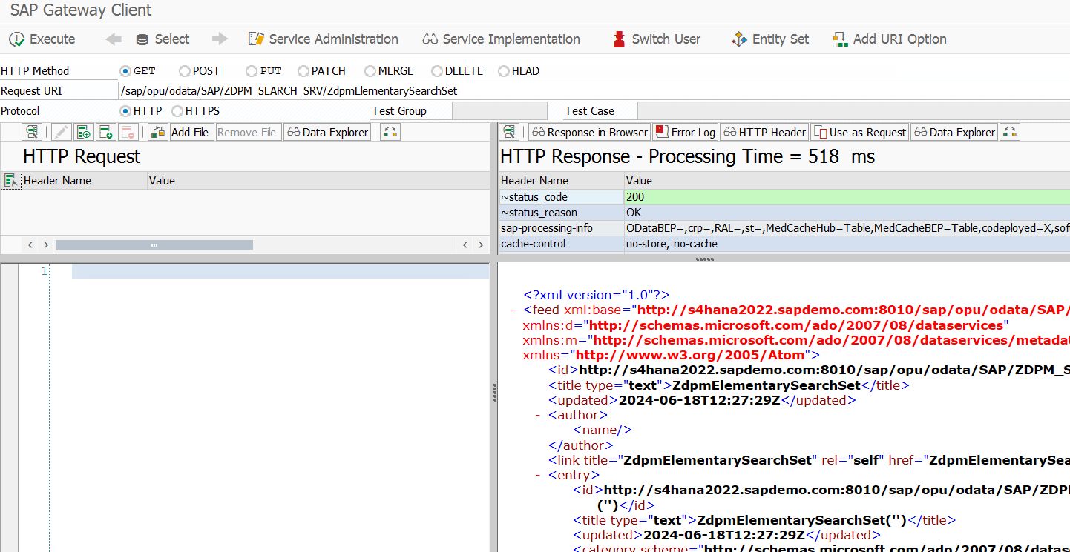Click the 200 status value cell
The image size is (1070, 552).
coord(847,197)
